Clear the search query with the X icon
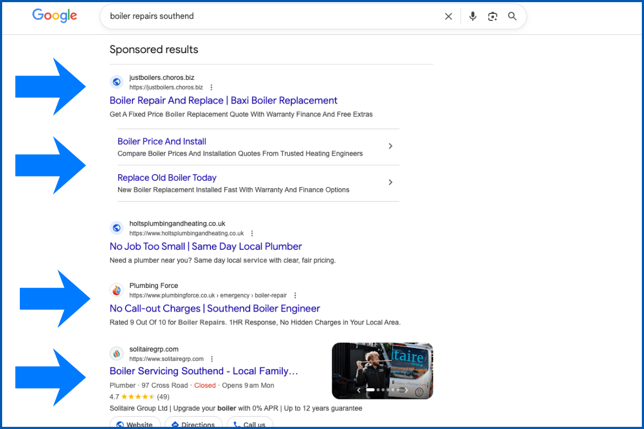Image resolution: width=644 pixels, height=429 pixels. [448, 16]
